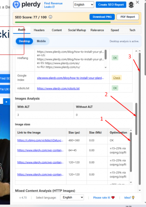Click the audit section inner scrollbar thumb
Image resolution: width=146 pixels, height=207 pixels.
tap(136, 119)
